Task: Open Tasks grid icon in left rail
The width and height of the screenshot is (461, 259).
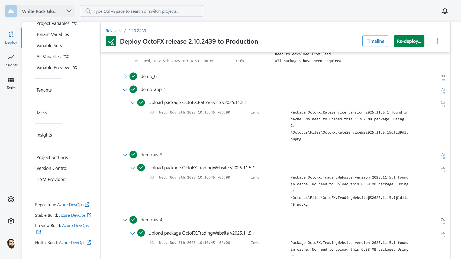Action: (11, 83)
